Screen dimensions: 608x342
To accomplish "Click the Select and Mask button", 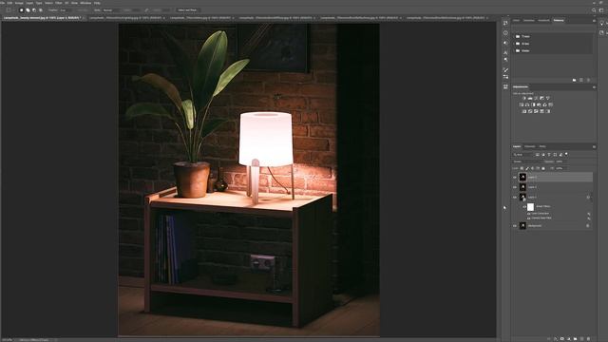I will click(x=187, y=10).
